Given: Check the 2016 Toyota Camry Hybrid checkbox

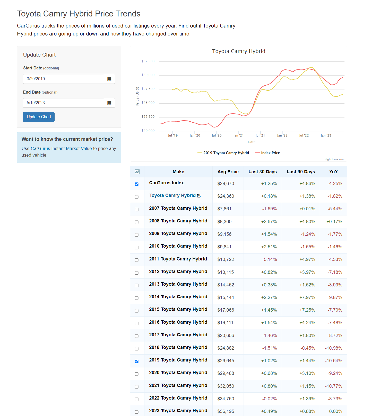Looking at the screenshot, I should 137,323.
